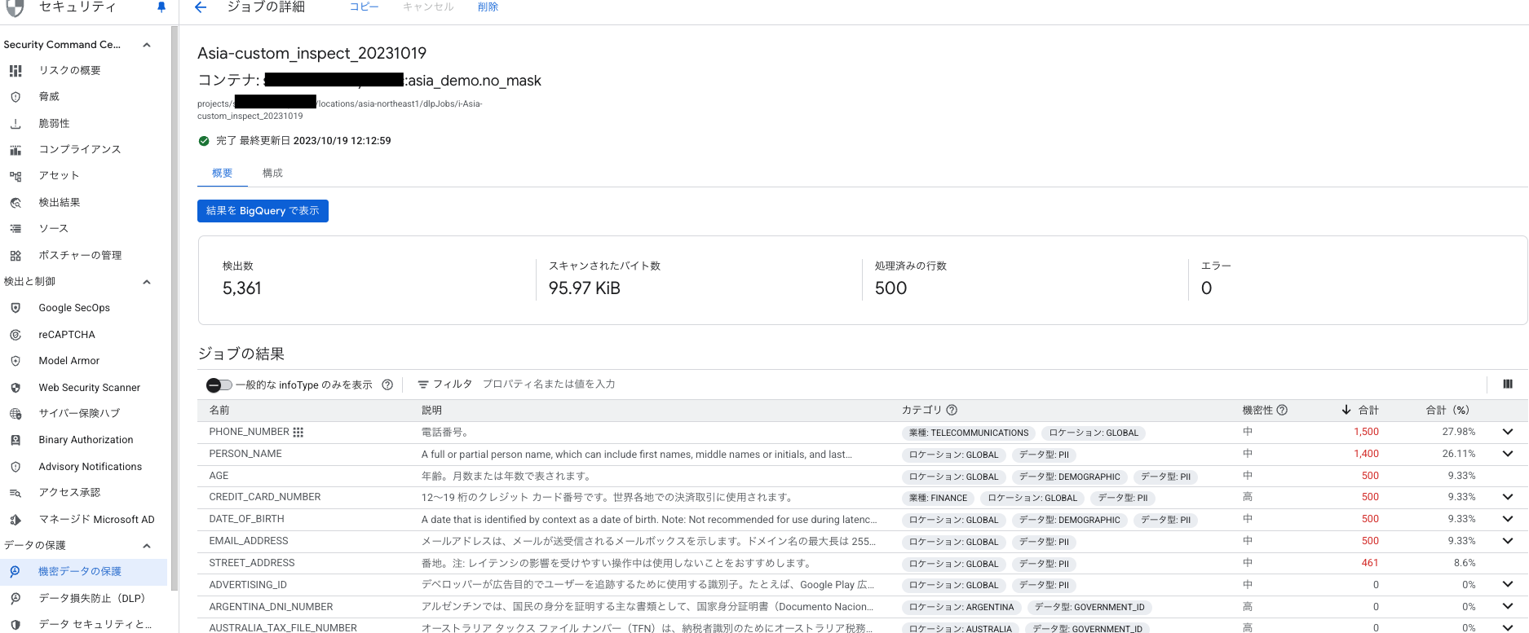The width and height of the screenshot is (1529, 633).
Task: Expand the CREDIT_CARD_NUMBER row
Action: click(1508, 497)
